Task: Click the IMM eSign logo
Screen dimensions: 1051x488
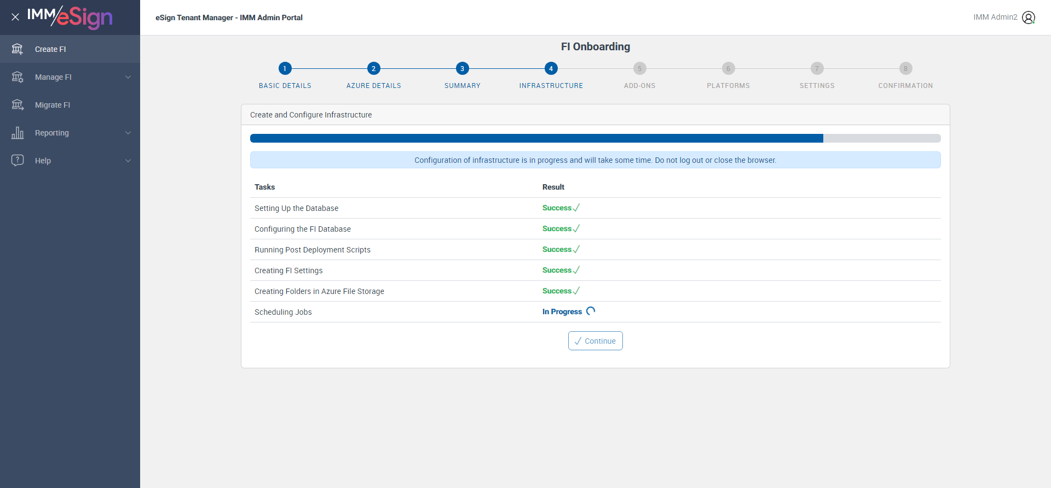Action: (70, 17)
